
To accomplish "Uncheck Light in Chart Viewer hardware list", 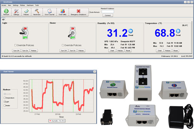I will [5, 102].
